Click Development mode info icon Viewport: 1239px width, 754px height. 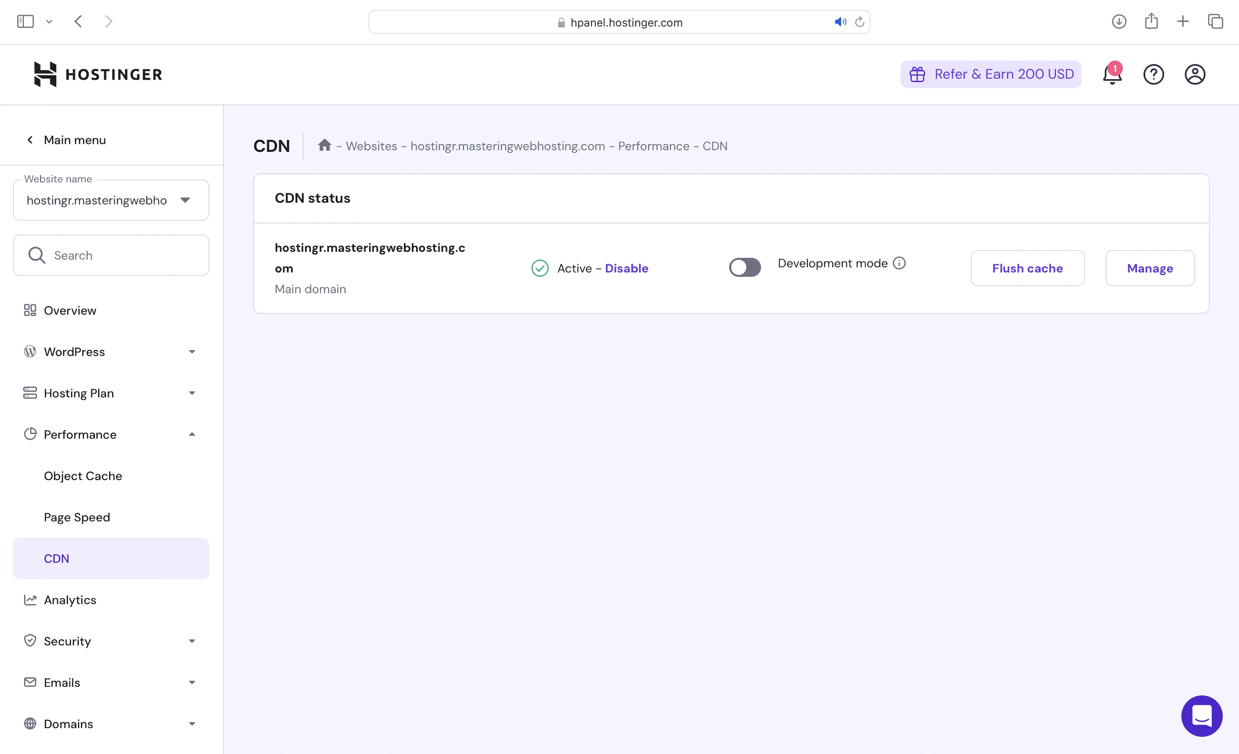pos(899,263)
